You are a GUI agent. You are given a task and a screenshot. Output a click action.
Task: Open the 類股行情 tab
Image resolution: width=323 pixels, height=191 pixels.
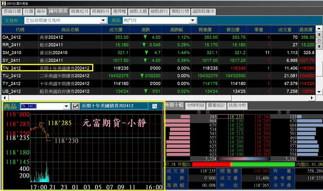(x=180, y=11)
